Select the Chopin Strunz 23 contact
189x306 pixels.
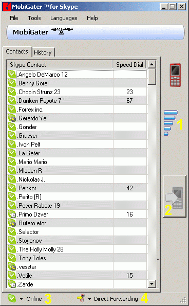39,92
